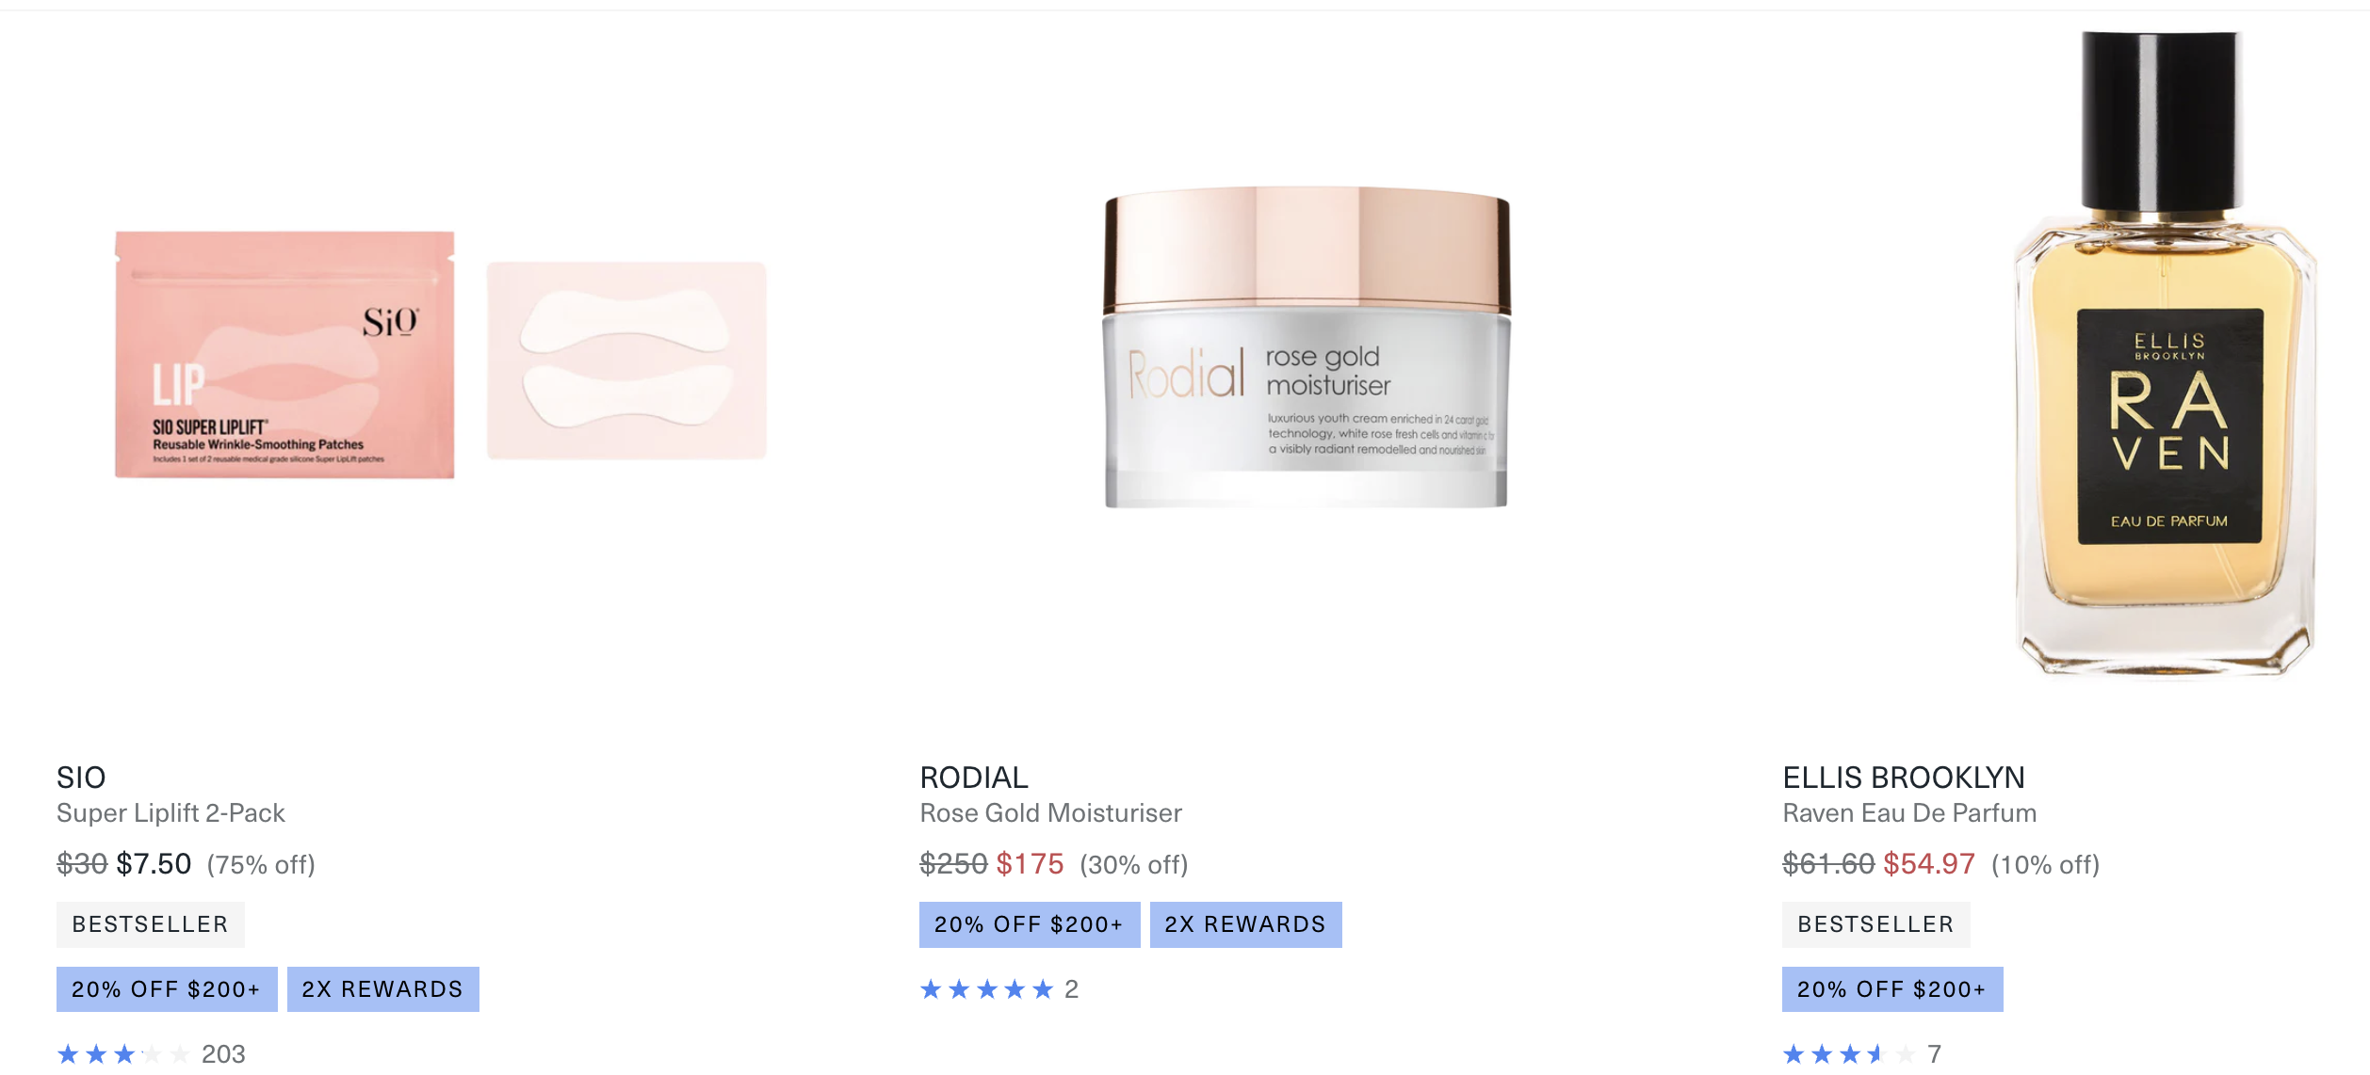Click the SIO 2X REWARDS badge

383,989
